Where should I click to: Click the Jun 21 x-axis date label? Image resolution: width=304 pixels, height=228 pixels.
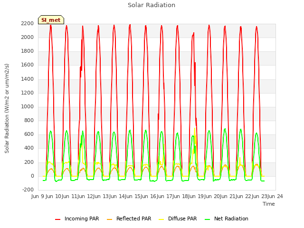click(228, 196)
